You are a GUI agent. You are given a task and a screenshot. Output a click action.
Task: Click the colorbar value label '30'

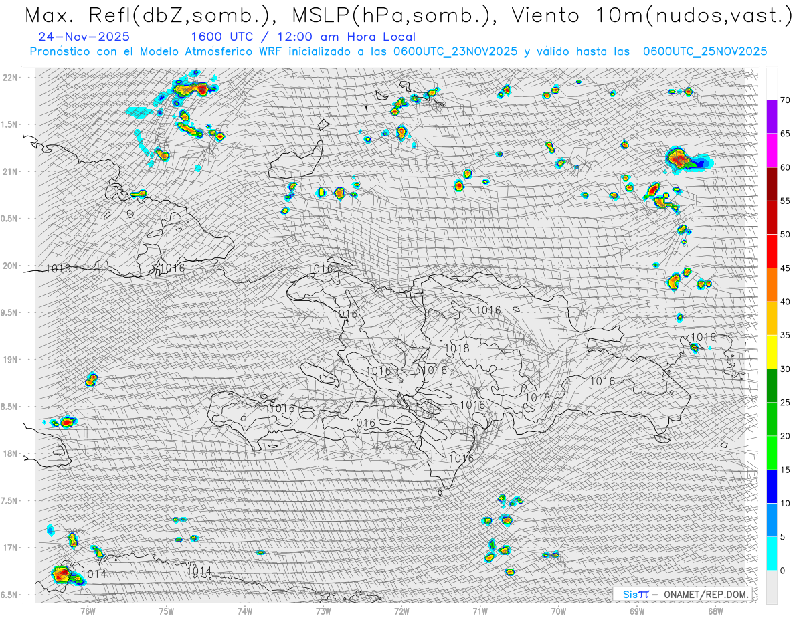785,369
